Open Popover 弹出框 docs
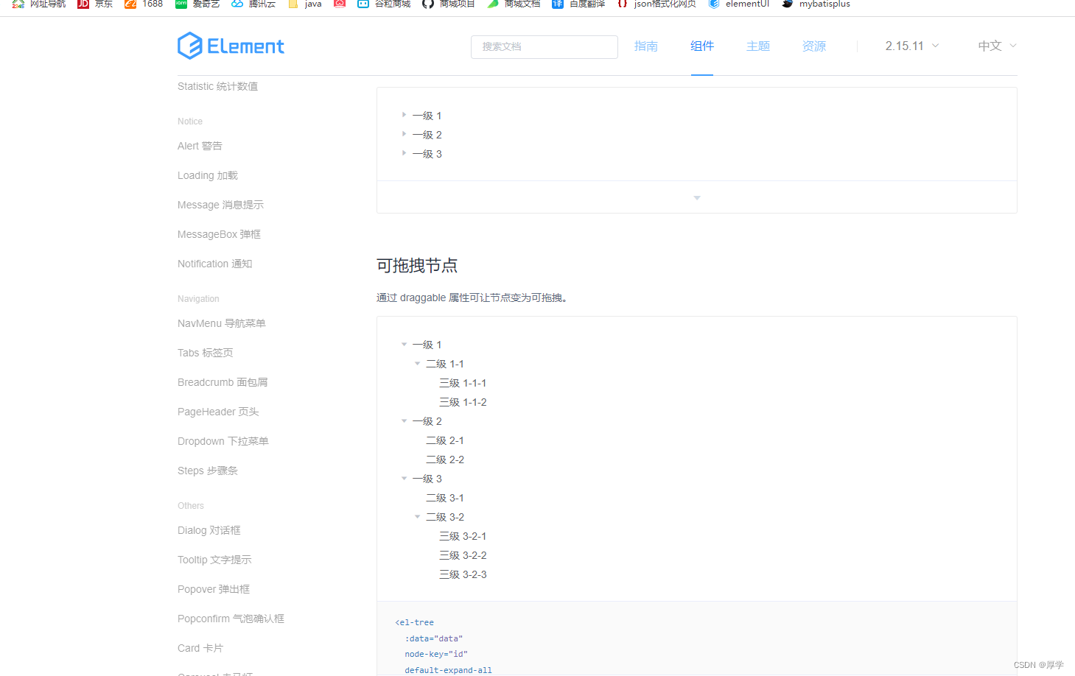The image size is (1075, 676). click(x=214, y=589)
